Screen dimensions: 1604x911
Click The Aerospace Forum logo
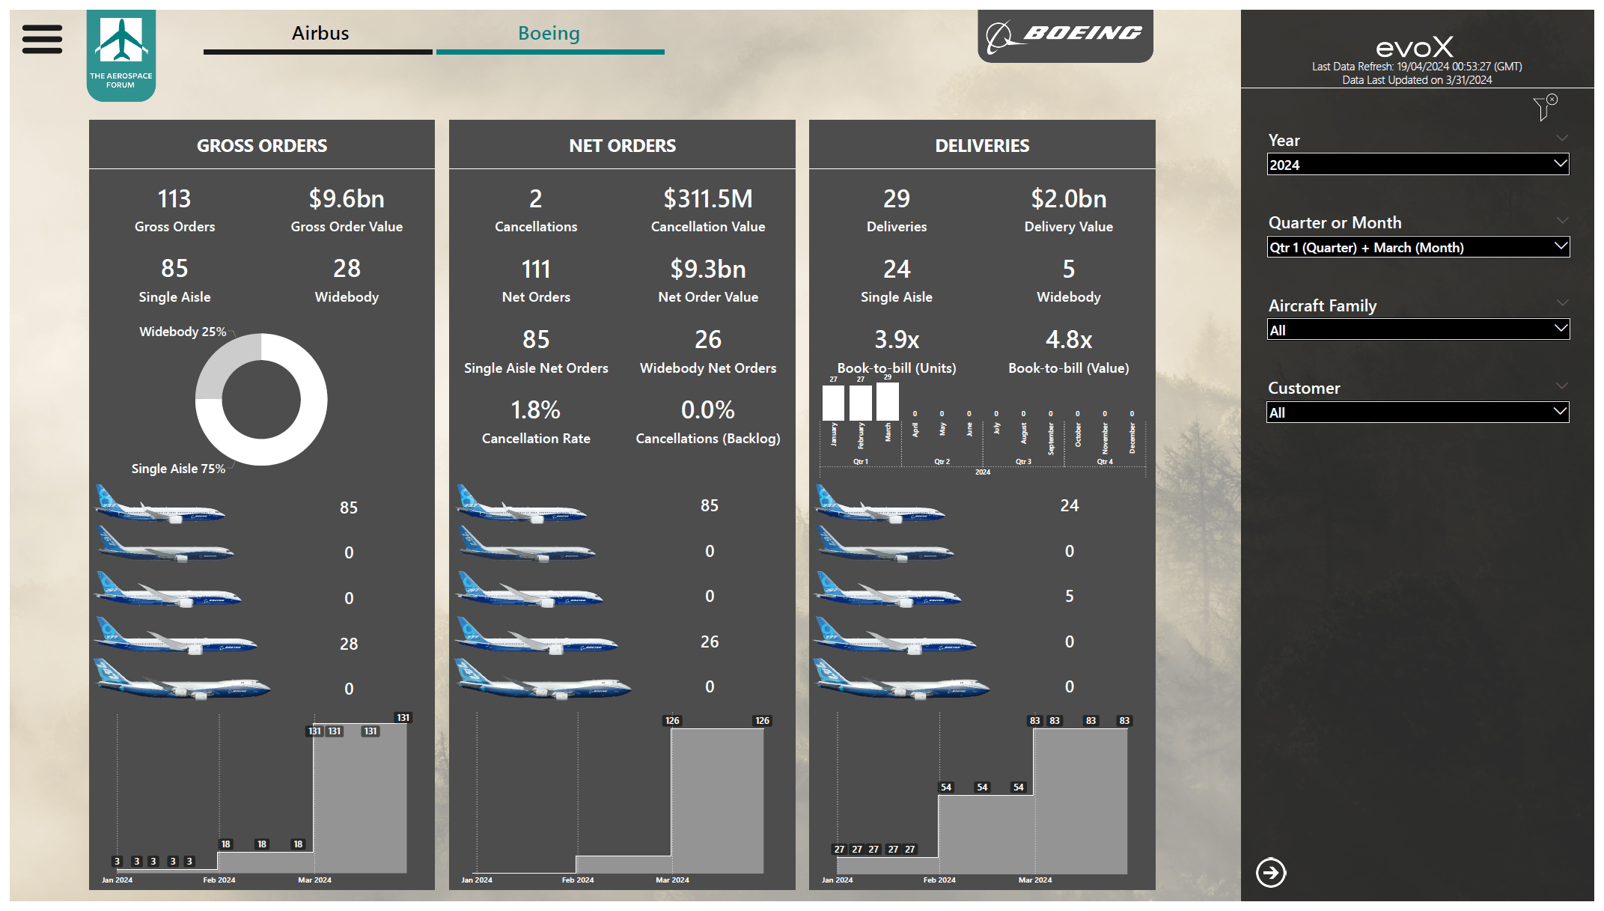coord(121,55)
